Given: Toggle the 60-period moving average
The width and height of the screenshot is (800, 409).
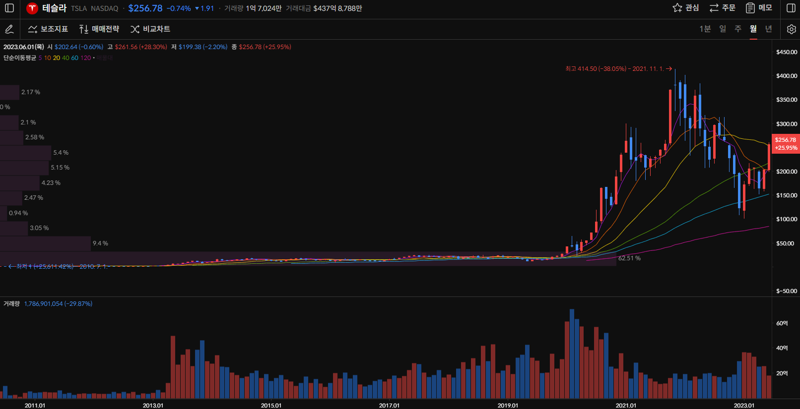Looking at the screenshot, I should coord(74,58).
